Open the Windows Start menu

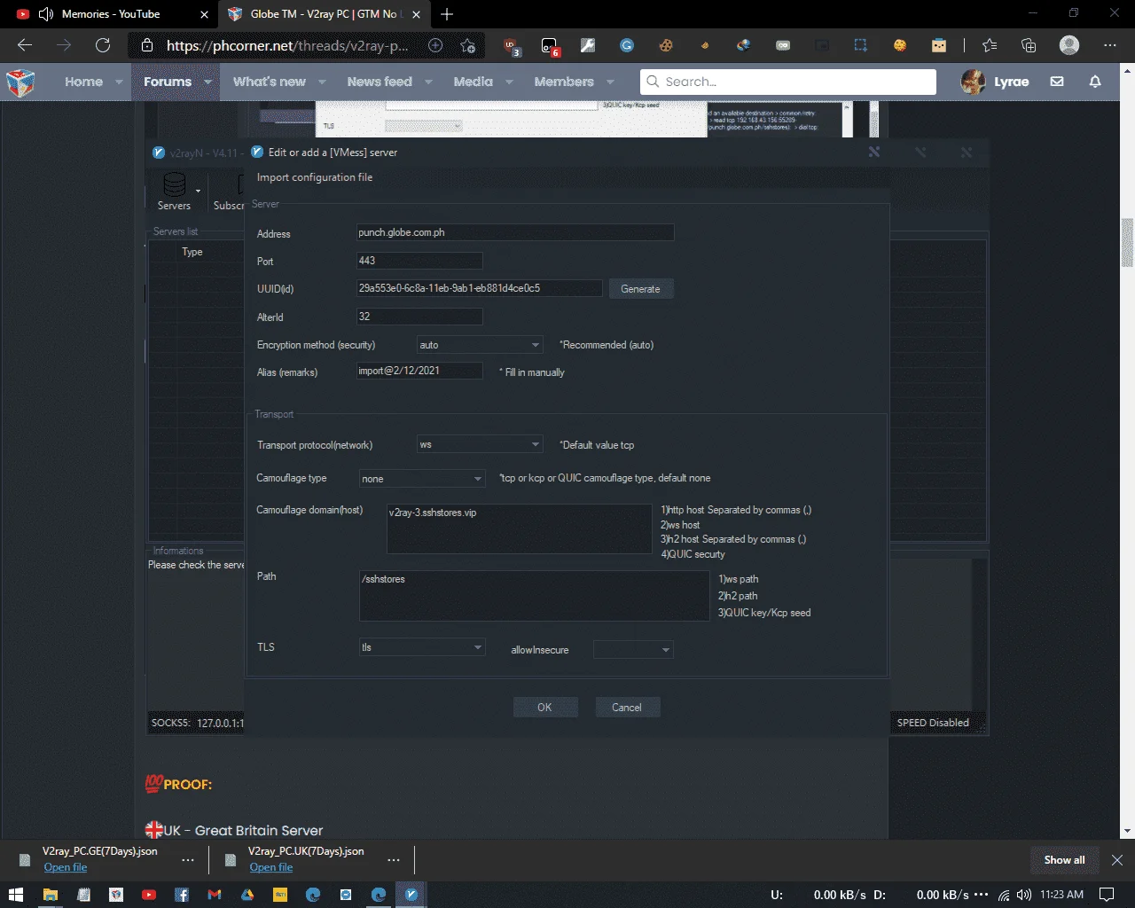[15, 895]
